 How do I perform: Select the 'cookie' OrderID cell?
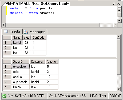(x=20, y=77)
